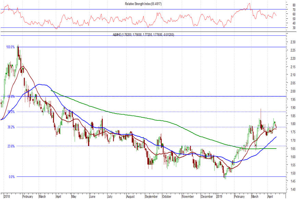Viewport: 297px width, 199px height.
Task: Select the 0.0% Fibonacci base label
Action: 11,177
